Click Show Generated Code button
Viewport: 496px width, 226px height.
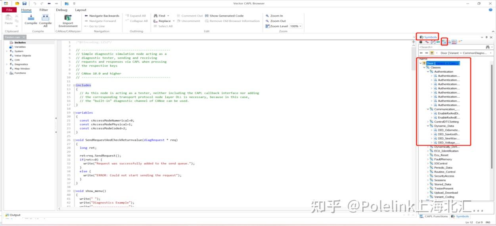pyautogui.click(x=224, y=16)
